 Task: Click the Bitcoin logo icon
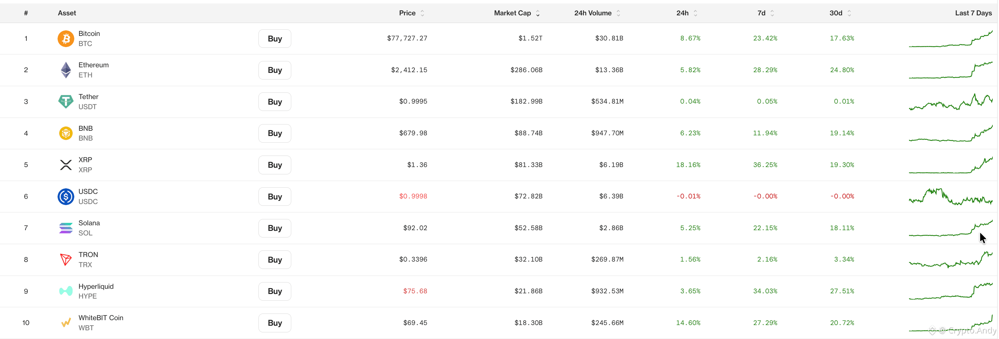click(x=66, y=39)
